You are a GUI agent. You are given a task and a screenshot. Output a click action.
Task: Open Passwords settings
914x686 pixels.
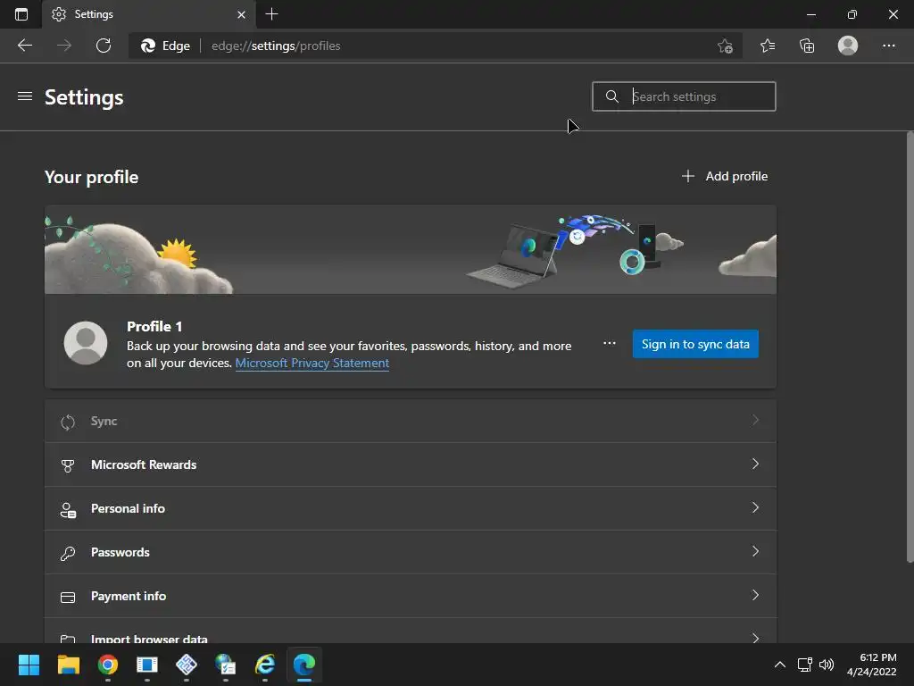[x=411, y=552]
